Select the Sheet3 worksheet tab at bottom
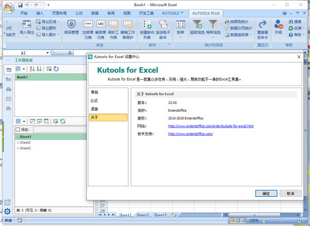The image size is (310, 226). tap(160, 215)
